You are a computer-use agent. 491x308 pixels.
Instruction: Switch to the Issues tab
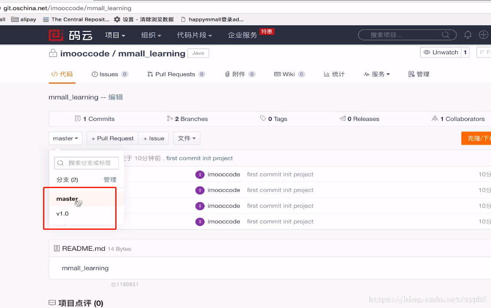click(x=110, y=74)
